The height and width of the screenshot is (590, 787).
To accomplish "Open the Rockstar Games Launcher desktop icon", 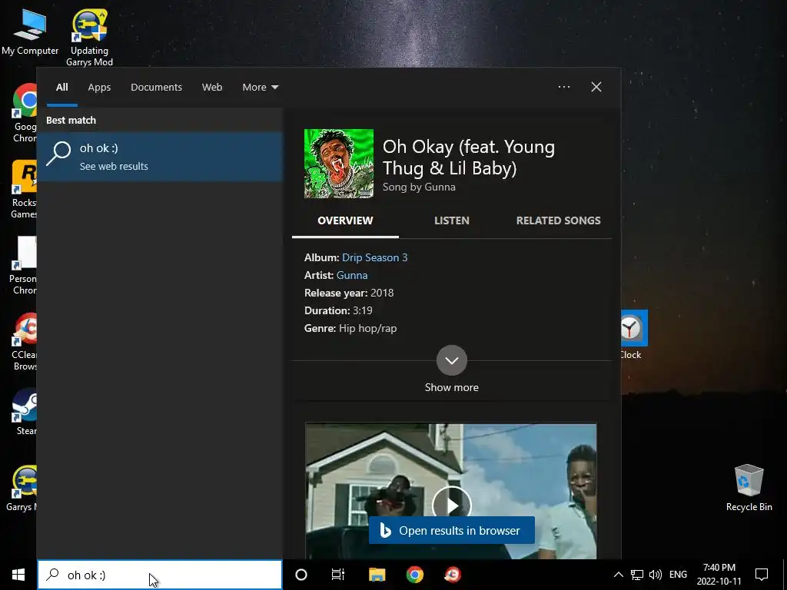I will click(24, 190).
